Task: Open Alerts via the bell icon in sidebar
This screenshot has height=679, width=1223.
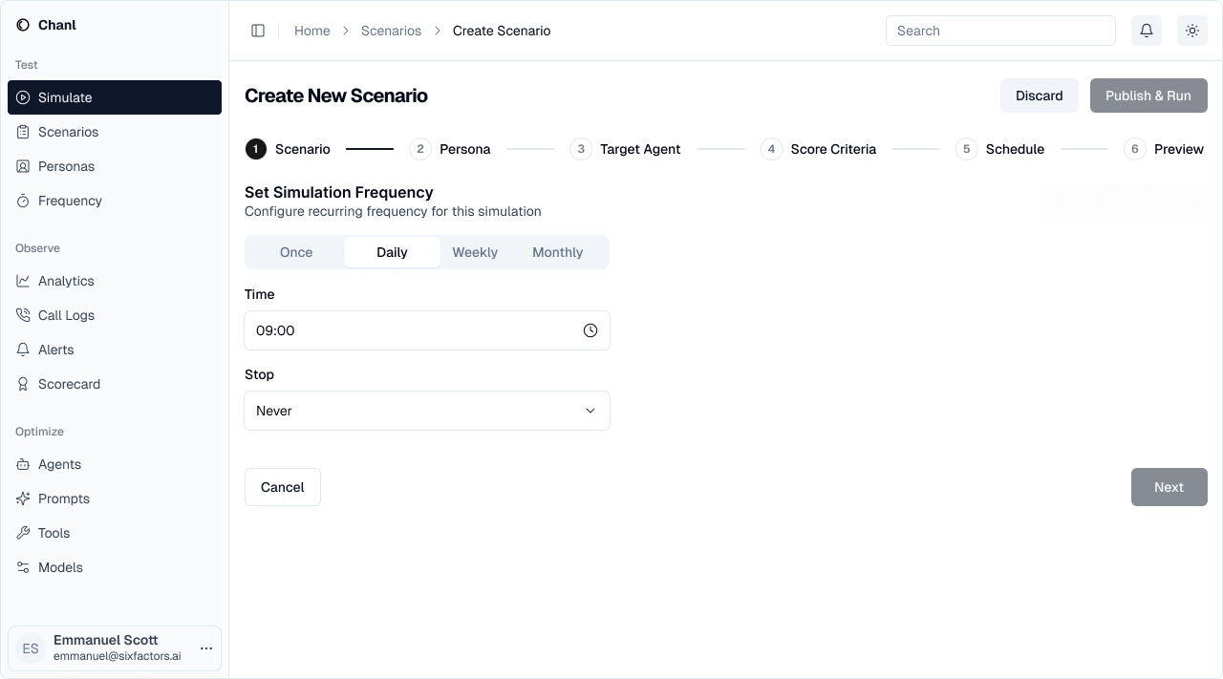Action: click(23, 350)
